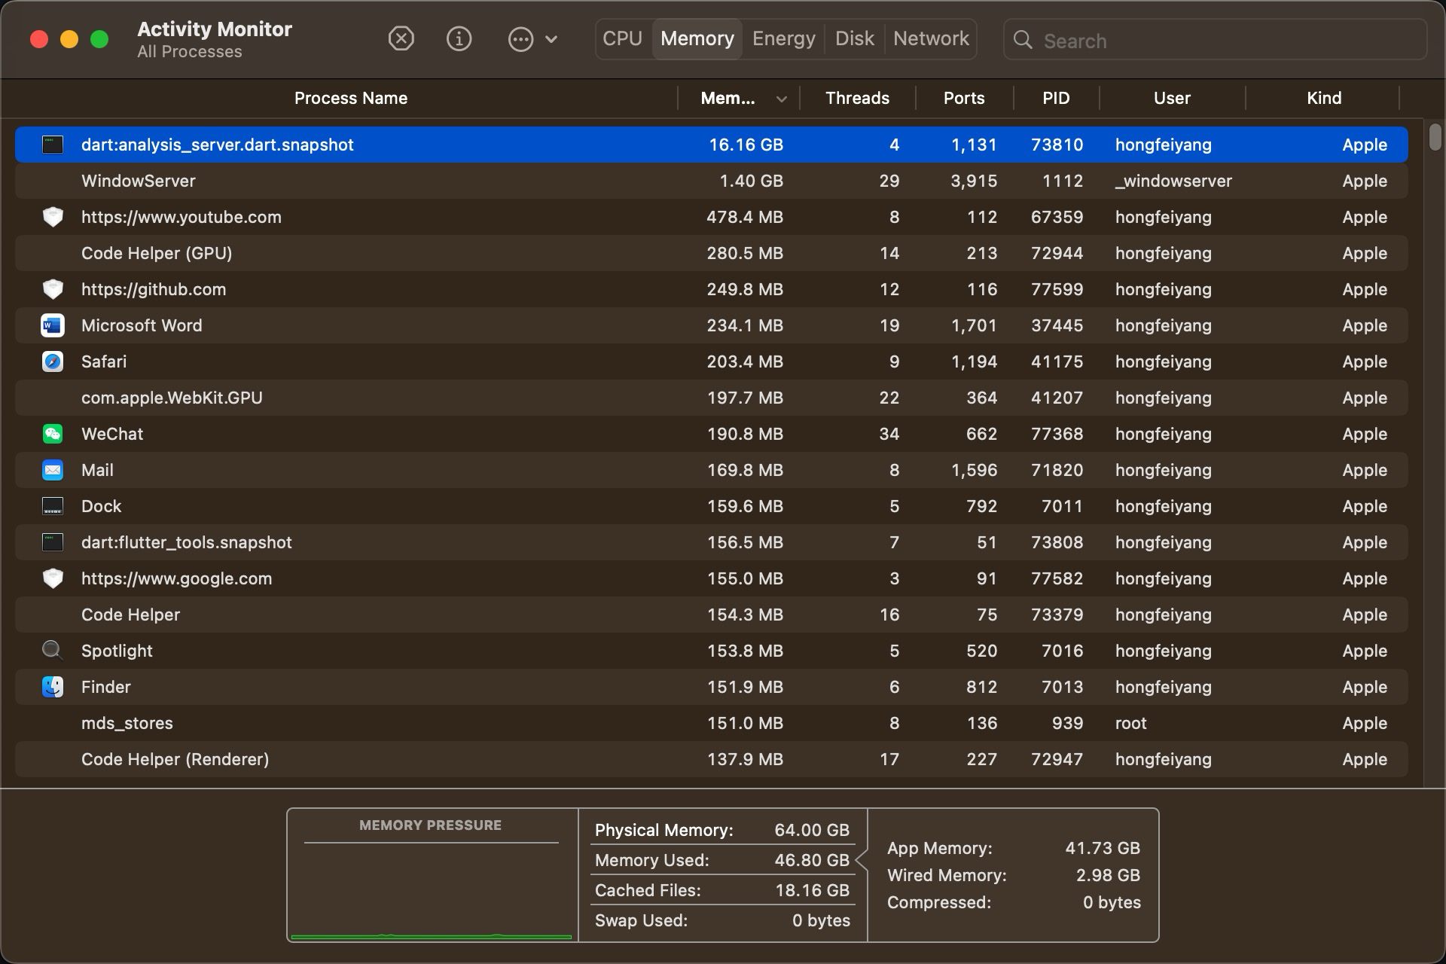
Task: Click the shield icon beside github.com
Action: (53, 289)
